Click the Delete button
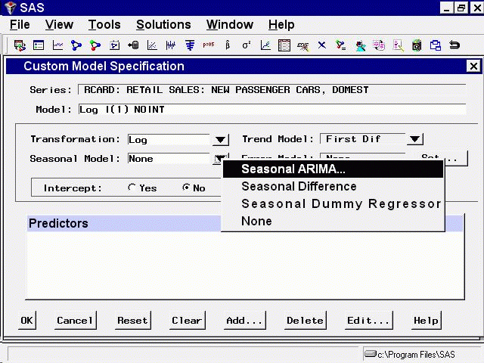This screenshot has width=484, height=363. tap(305, 321)
